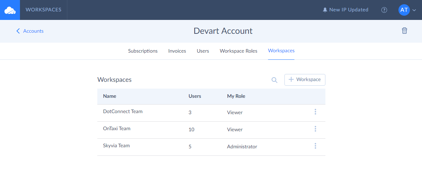The width and height of the screenshot is (422, 175).
Task: Sort by the Name column header
Action: click(x=109, y=96)
